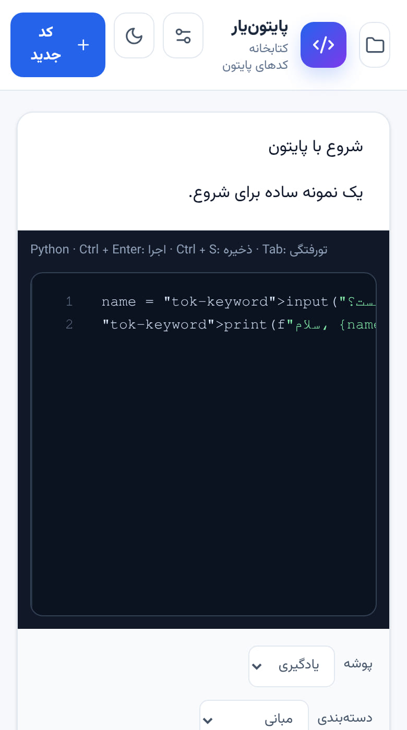Open the پوشه dropdown showing یادگیری

(x=291, y=666)
